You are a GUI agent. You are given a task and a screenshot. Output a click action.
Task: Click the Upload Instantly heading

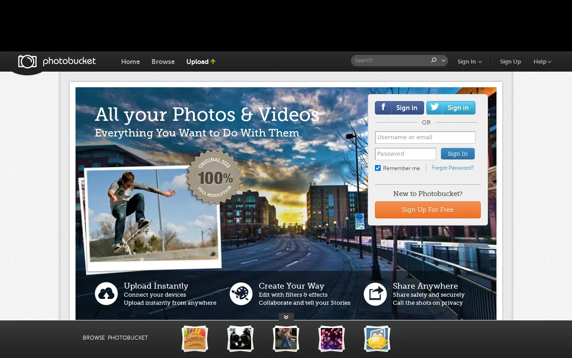pos(156,286)
